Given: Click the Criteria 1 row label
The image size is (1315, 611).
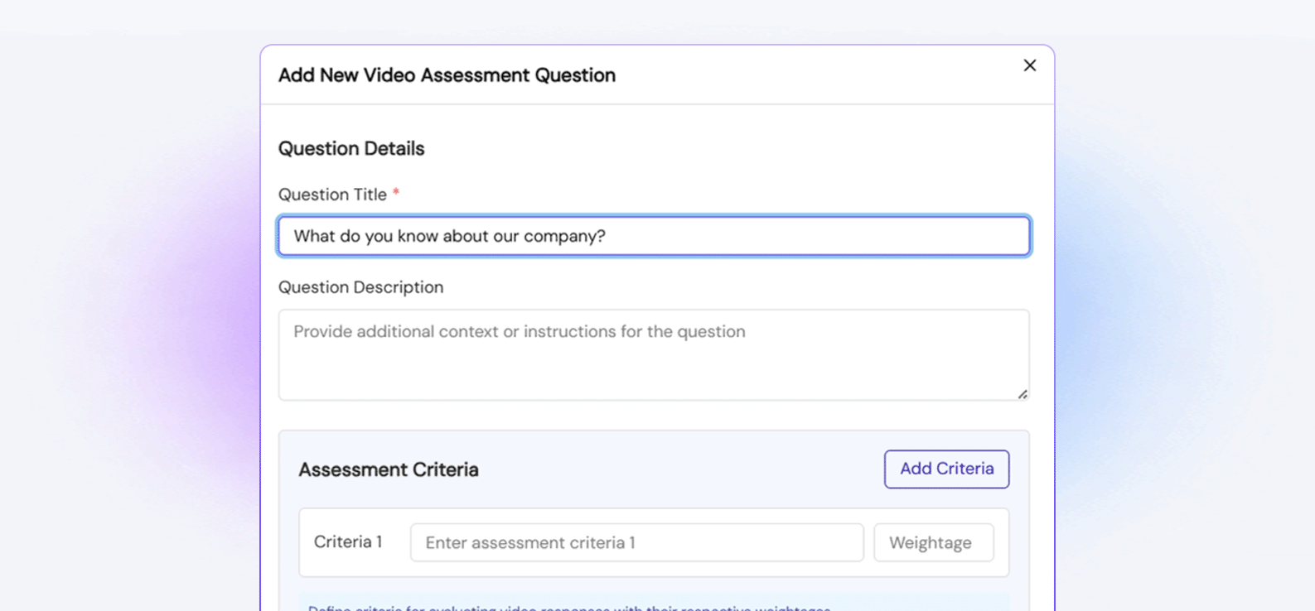Looking at the screenshot, I should pyautogui.click(x=348, y=542).
